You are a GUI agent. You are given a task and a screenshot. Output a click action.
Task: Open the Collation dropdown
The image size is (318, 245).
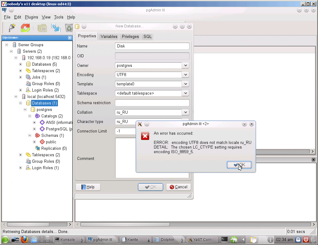click(x=185, y=112)
